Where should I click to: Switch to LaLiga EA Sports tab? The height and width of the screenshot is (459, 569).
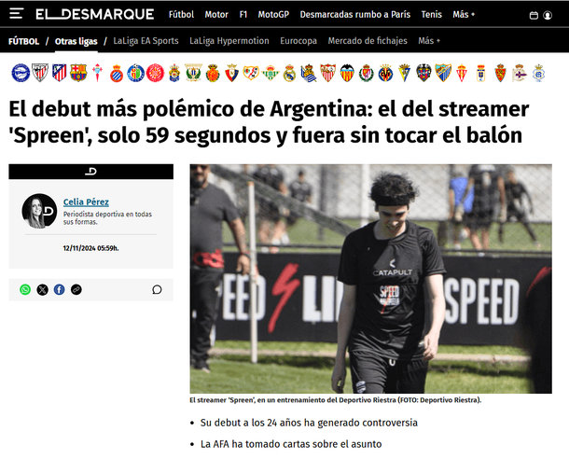tap(146, 41)
